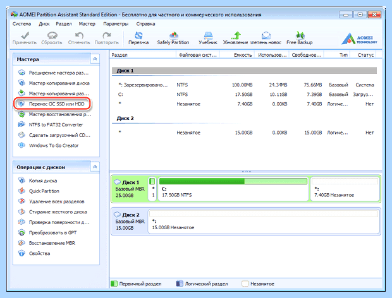
Task: Sort by Раздел column header
Action: click(x=143, y=55)
